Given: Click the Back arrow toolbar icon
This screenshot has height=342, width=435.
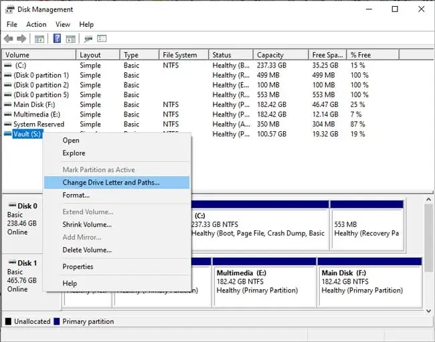Looking at the screenshot, I should [9, 39].
